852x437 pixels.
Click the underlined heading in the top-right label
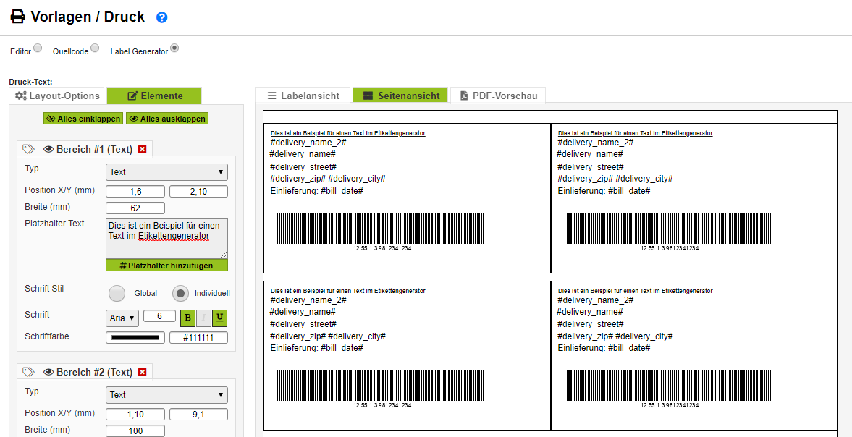(x=635, y=133)
